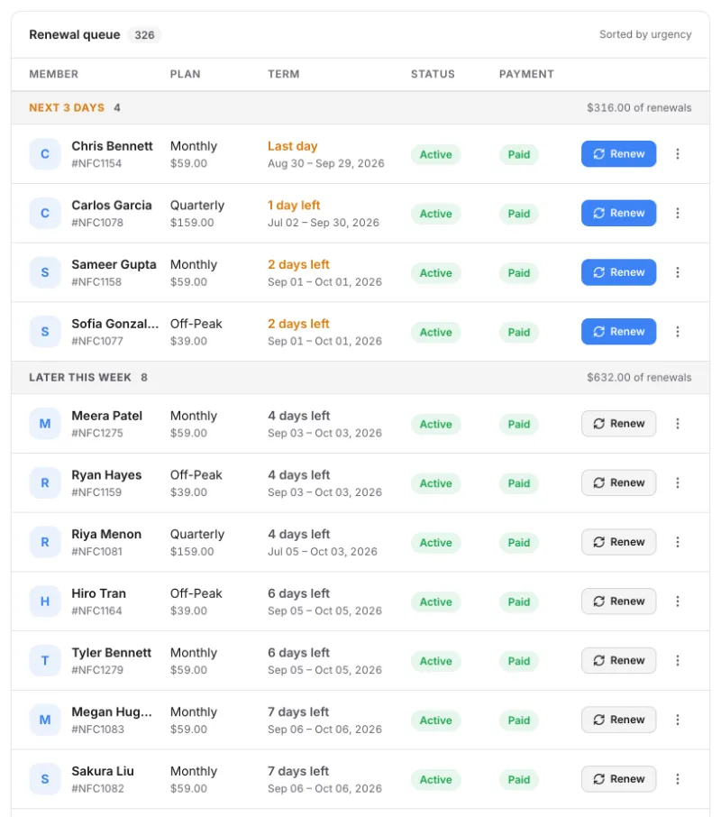Screen dimensions: 721x817
Task: Click Meera Patel's M avatar
Action: (x=45, y=424)
